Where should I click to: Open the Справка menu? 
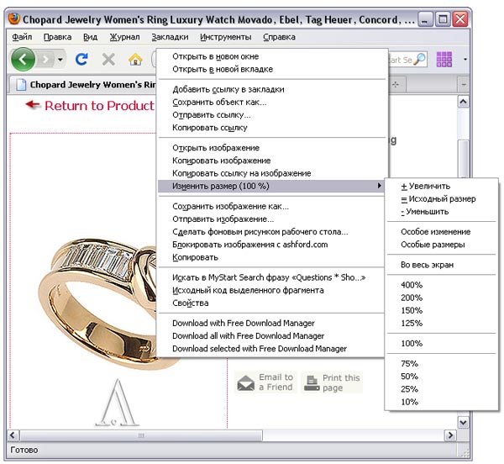coord(279,37)
